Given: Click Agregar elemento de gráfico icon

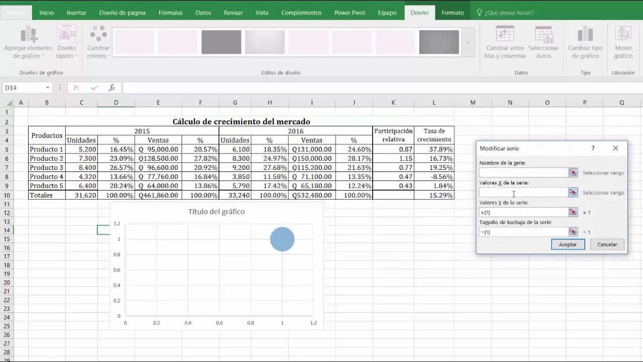Looking at the screenshot, I should coord(28,34).
